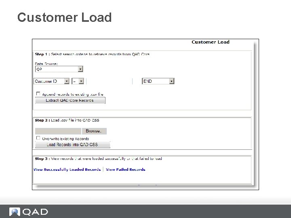Open the Data Source dropdown showing QP

coord(59,69)
